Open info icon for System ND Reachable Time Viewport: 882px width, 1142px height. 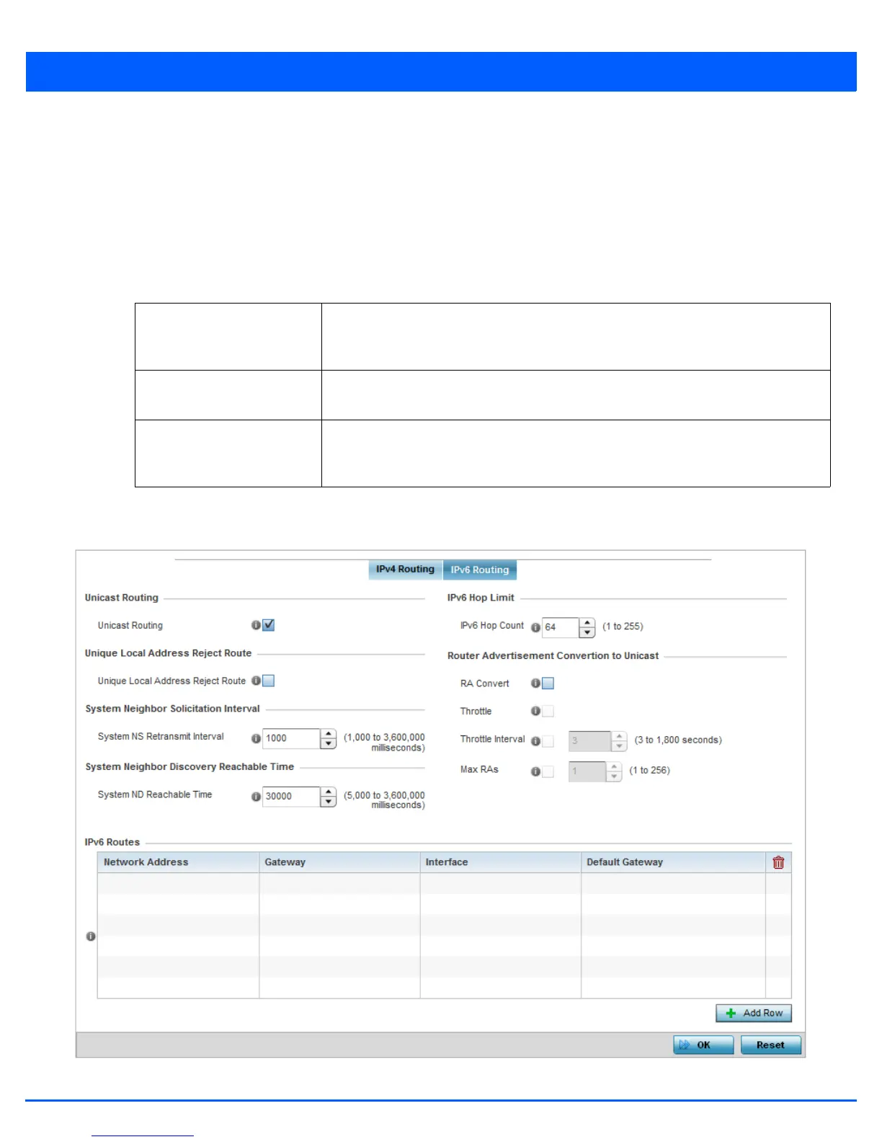pyautogui.click(x=256, y=797)
